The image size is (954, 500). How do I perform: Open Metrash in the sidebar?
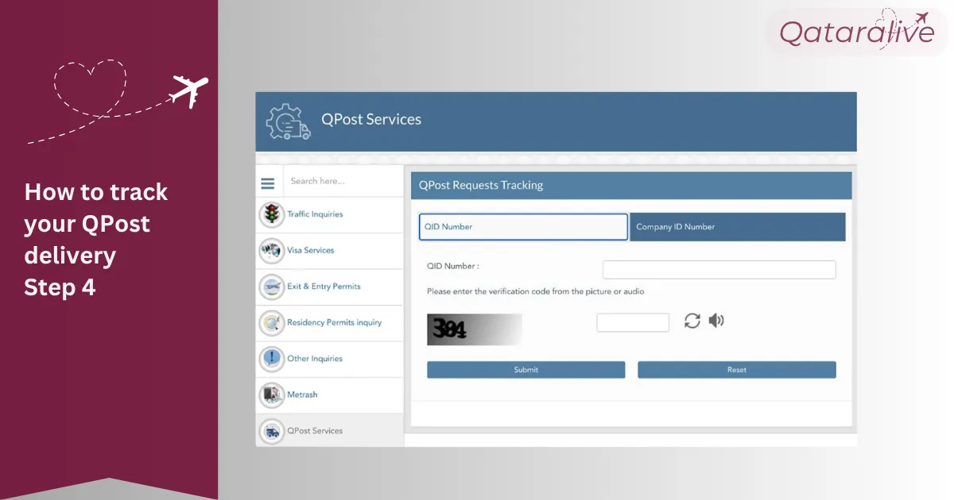330,394
